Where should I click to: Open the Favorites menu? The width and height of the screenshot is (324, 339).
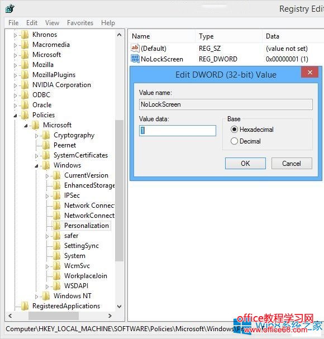[x=80, y=23]
